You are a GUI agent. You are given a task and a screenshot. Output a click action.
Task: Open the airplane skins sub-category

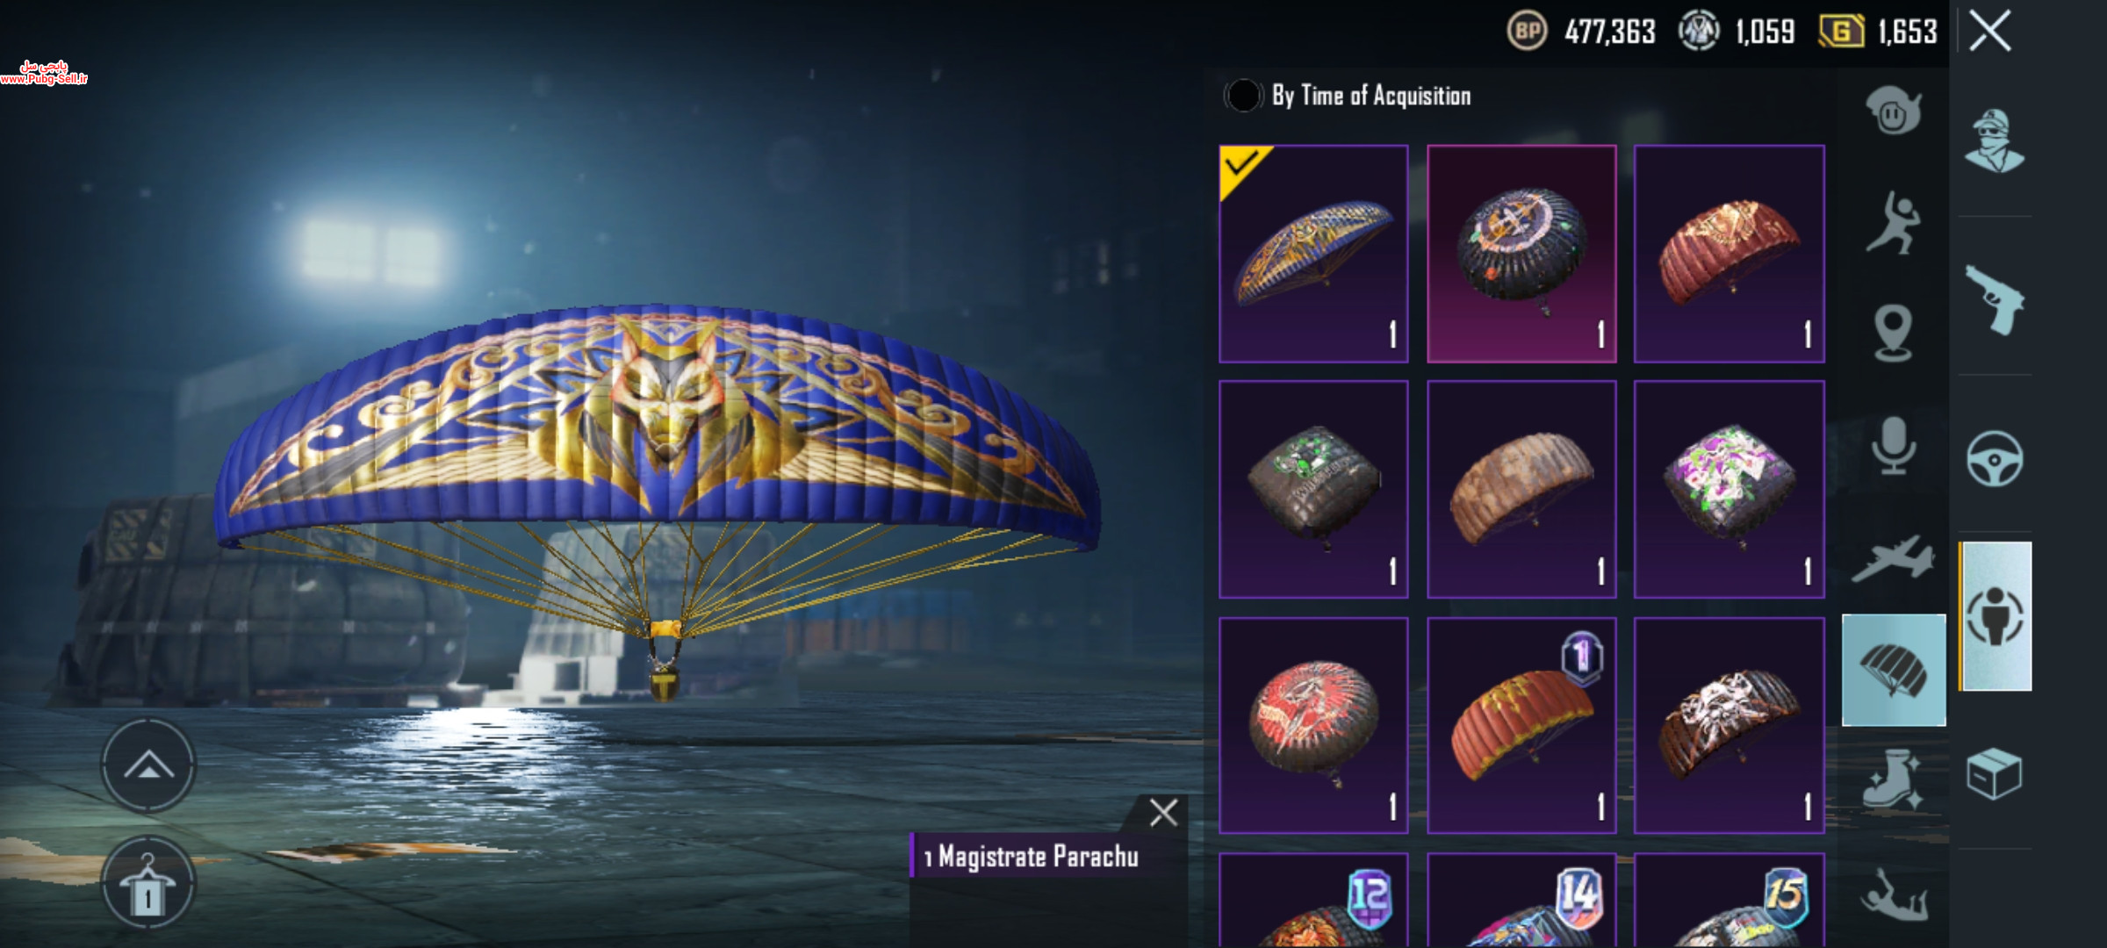pos(1893,558)
